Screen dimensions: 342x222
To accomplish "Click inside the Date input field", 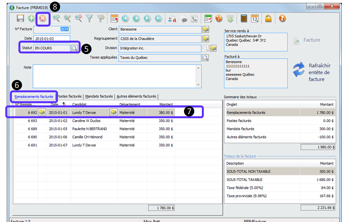I will (x=52, y=39).
